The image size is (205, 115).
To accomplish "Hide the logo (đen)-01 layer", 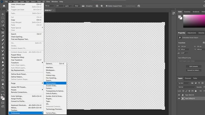I will [179, 95].
